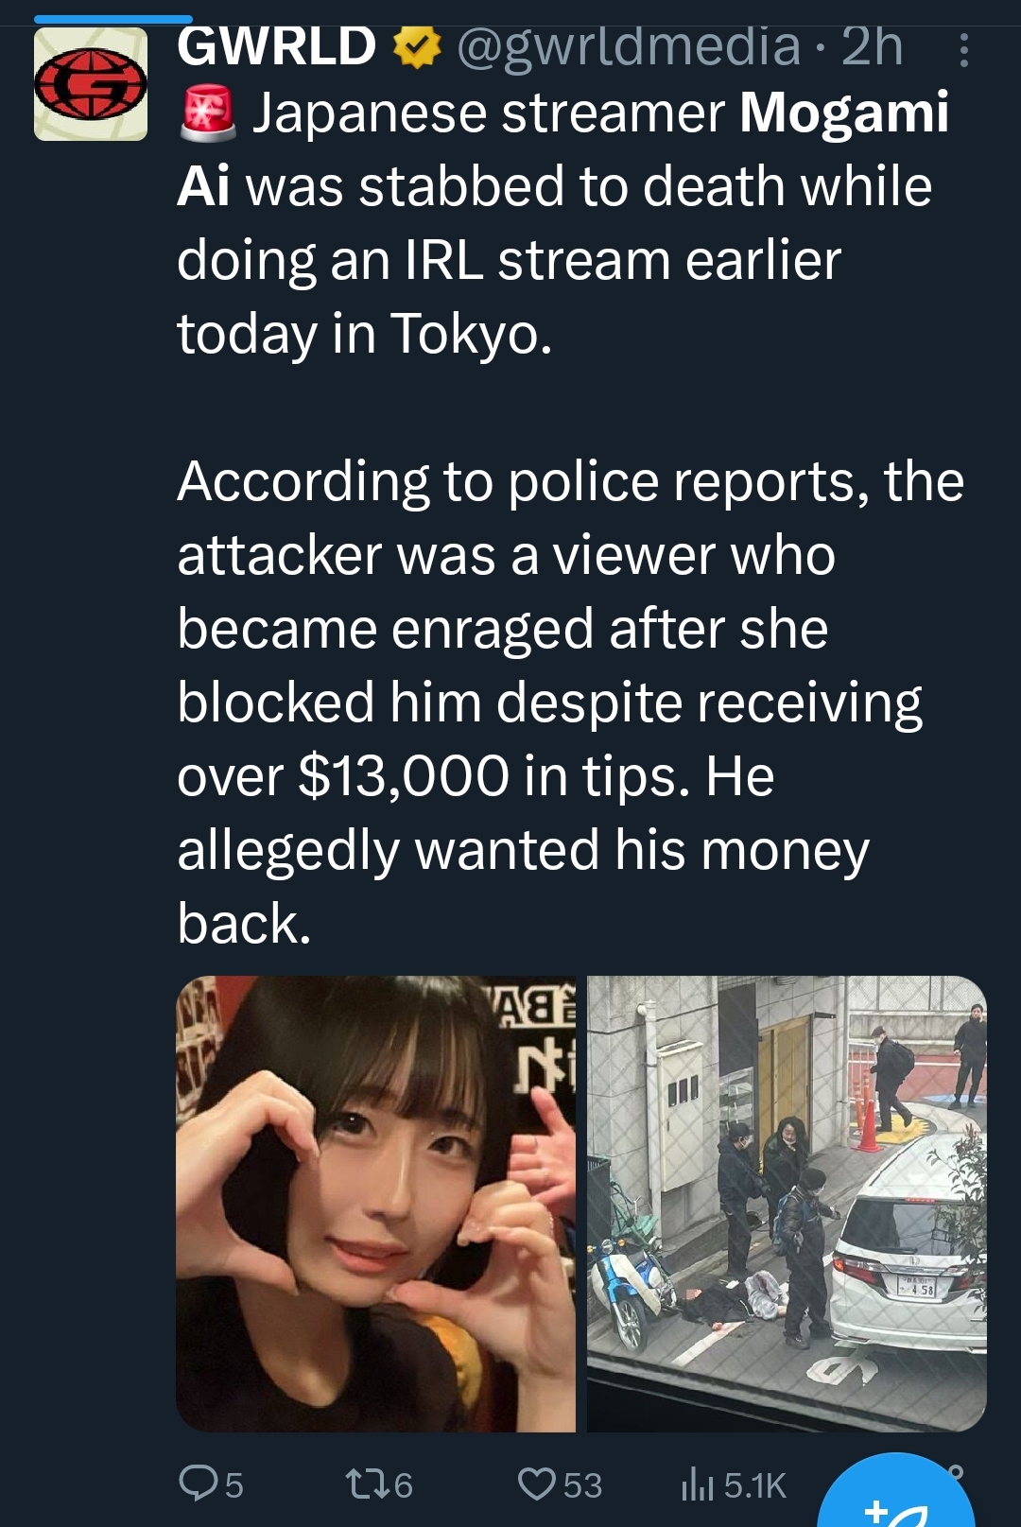The image size is (1021, 1527).
Task: Open the left photo of woman making heart
Action: coord(375,1204)
